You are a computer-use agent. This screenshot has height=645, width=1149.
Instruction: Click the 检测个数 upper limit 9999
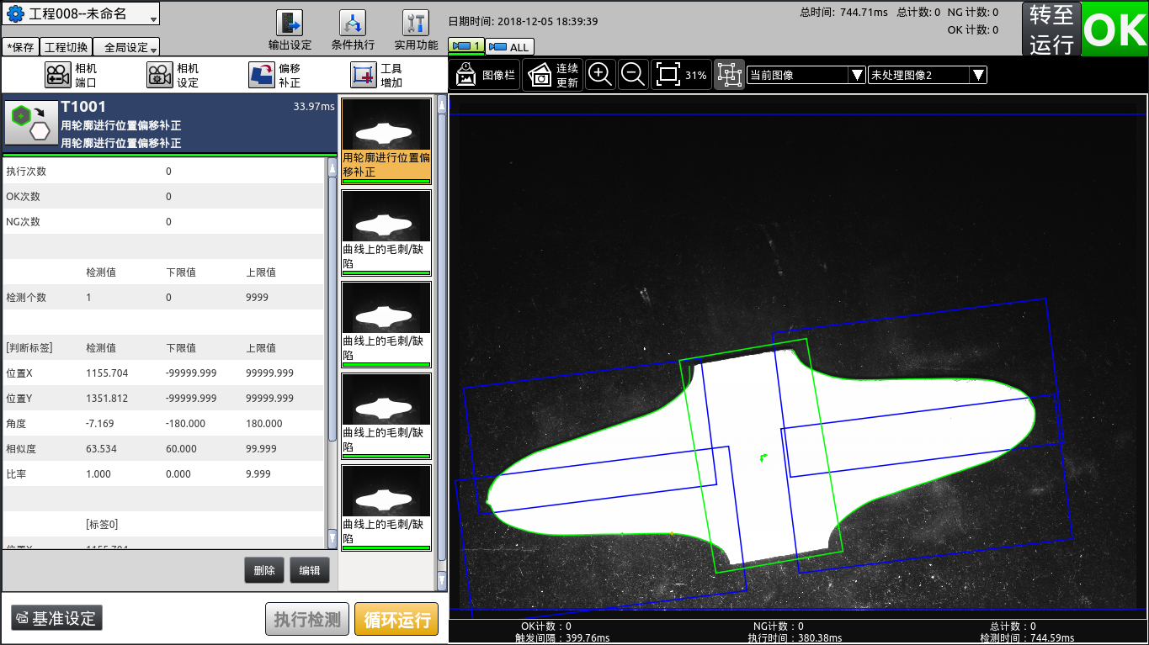click(x=257, y=297)
